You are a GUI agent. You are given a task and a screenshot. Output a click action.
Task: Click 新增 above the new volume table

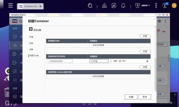145,36
